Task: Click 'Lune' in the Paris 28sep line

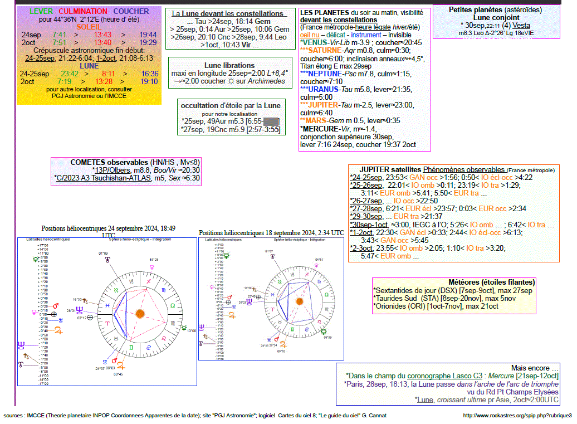Action: point(426,384)
